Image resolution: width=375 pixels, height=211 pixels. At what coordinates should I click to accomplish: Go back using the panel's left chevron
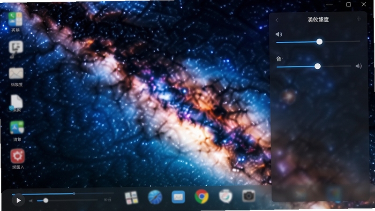[x=277, y=20]
